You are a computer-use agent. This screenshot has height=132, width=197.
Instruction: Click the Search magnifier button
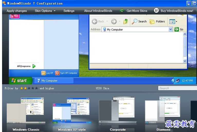139,22
